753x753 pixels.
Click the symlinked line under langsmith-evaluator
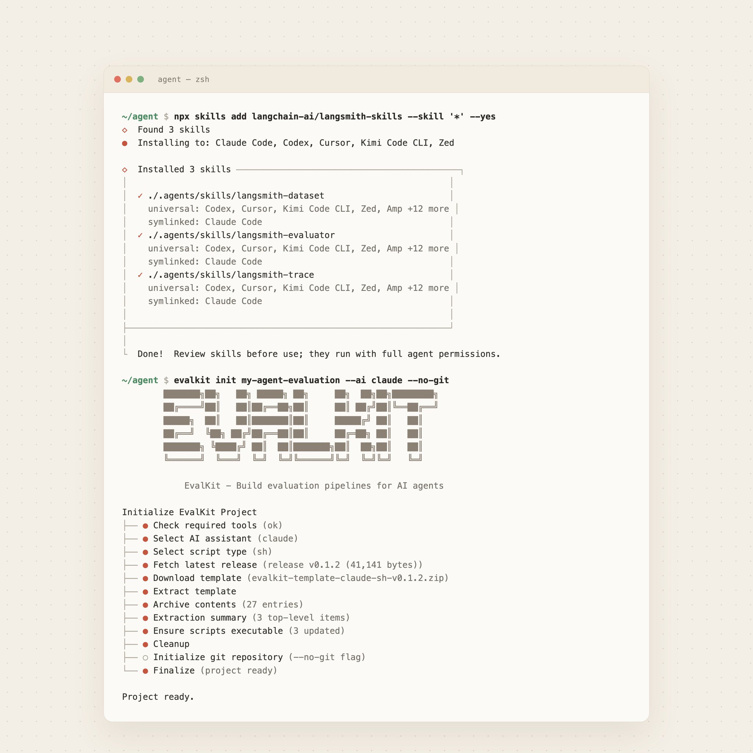205,262
